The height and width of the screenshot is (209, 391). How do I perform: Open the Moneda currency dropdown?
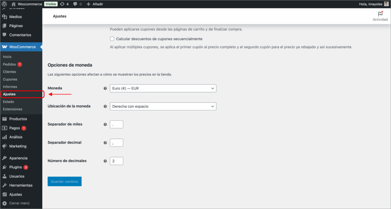[x=163, y=88]
